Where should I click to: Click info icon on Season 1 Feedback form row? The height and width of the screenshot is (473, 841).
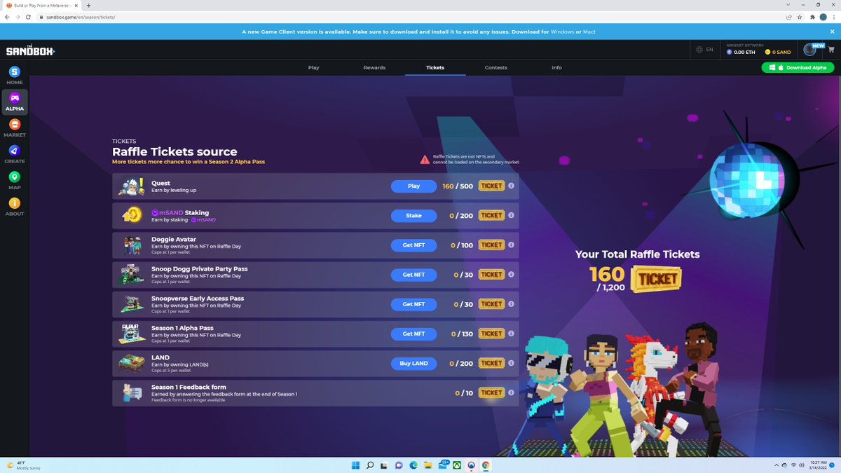coord(511,392)
